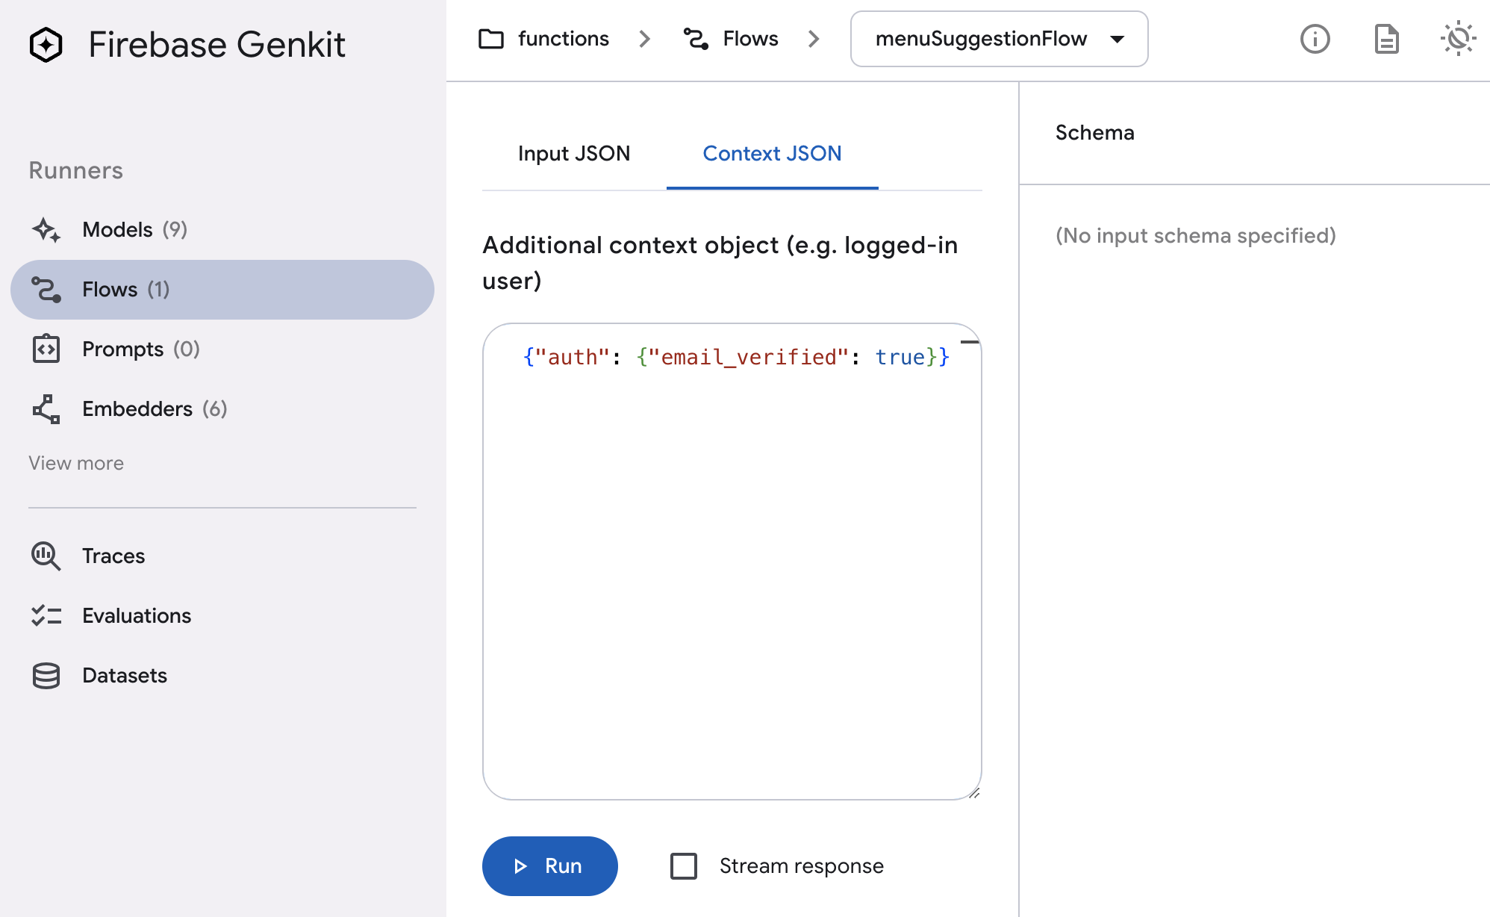Image resolution: width=1490 pixels, height=917 pixels.
Task: Open the info circle icon
Action: click(1315, 39)
